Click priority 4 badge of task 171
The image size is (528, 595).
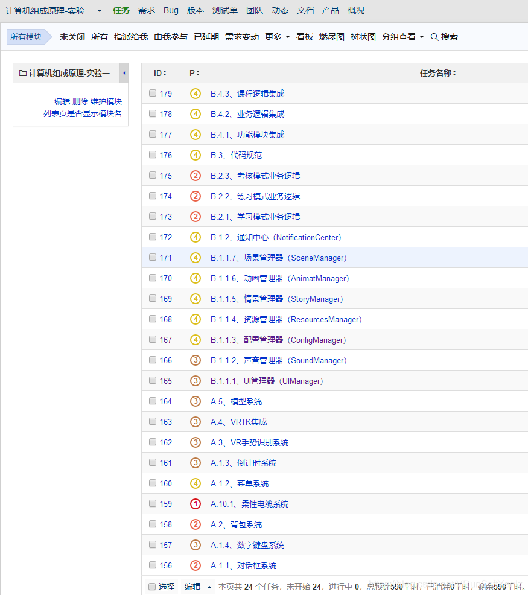click(195, 258)
